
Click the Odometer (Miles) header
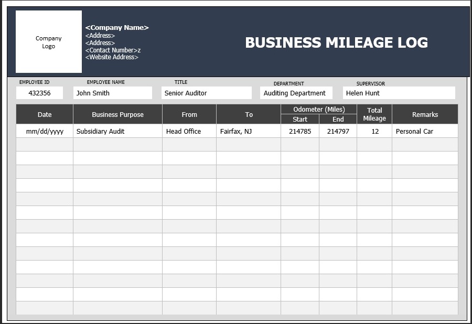pyautogui.click(x=320, y=109)
